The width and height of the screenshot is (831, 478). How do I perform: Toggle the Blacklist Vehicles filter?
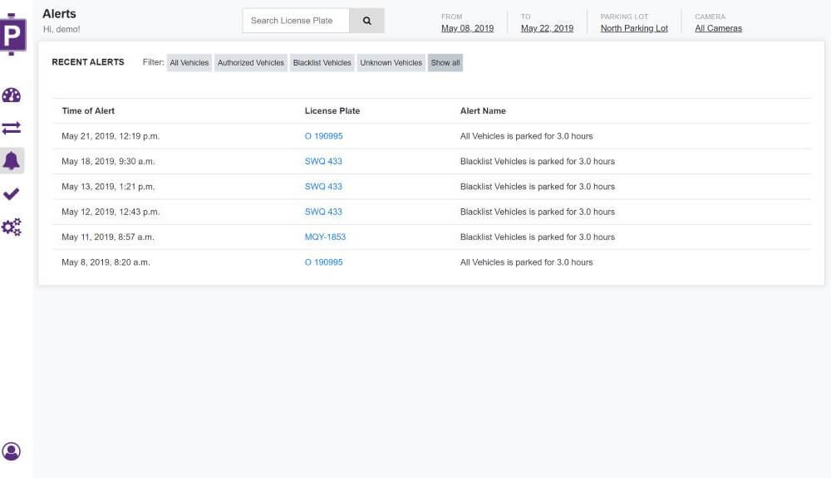(x=322, y=62)
